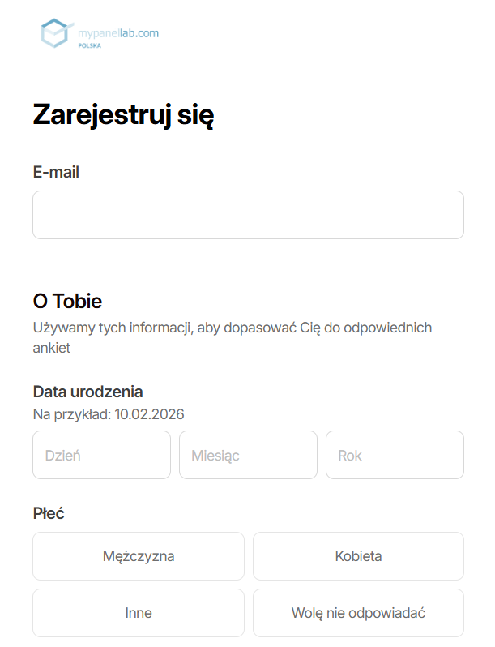Click the divider line below the E-mail field

tap(248, 264)
